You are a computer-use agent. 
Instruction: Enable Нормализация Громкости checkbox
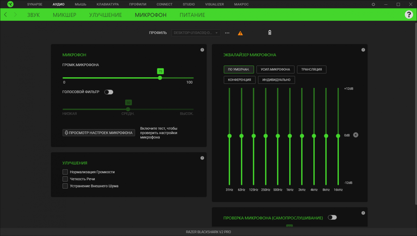tap(65, 172)
